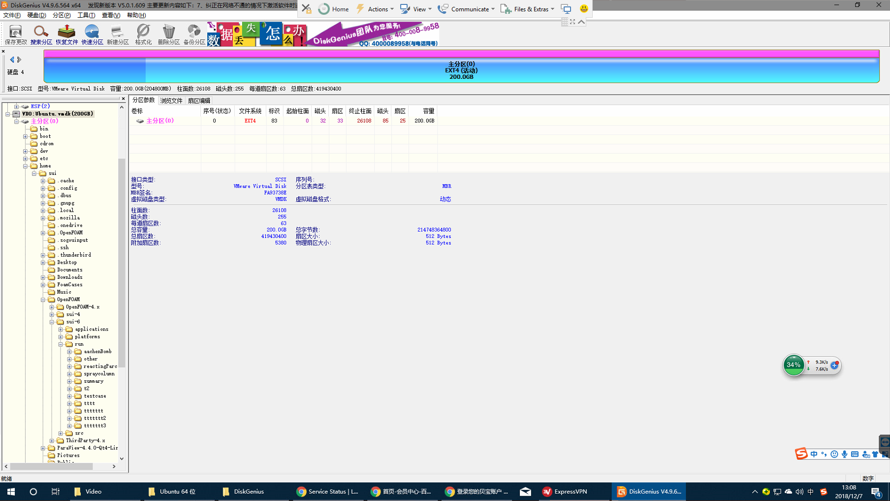
Task: Open Windows Start menu
Action: coord(11,492)
